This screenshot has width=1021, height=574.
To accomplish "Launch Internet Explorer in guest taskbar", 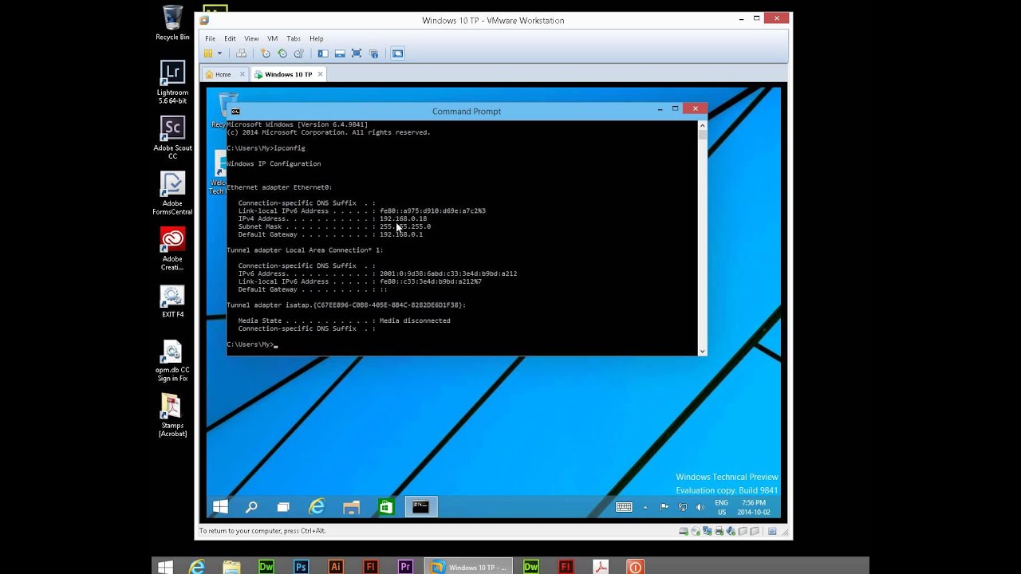I will [317, 507].
